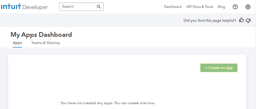Go to the Dashboard navigation link
The height and width of the screenshot is (109, 256).
[x=173, y=7]
